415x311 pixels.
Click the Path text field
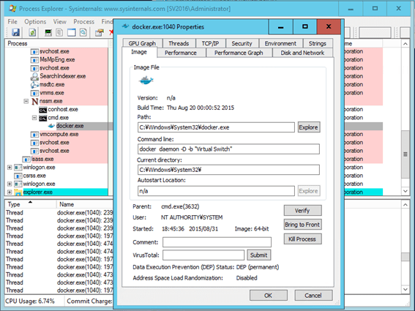click(x=216, y=127)
